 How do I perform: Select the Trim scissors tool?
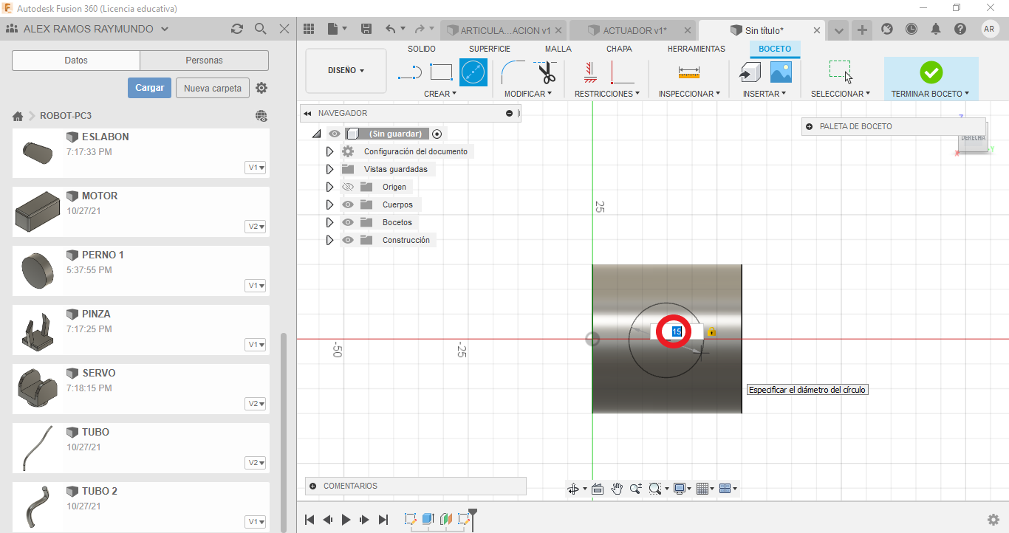(x=547, y=72)
